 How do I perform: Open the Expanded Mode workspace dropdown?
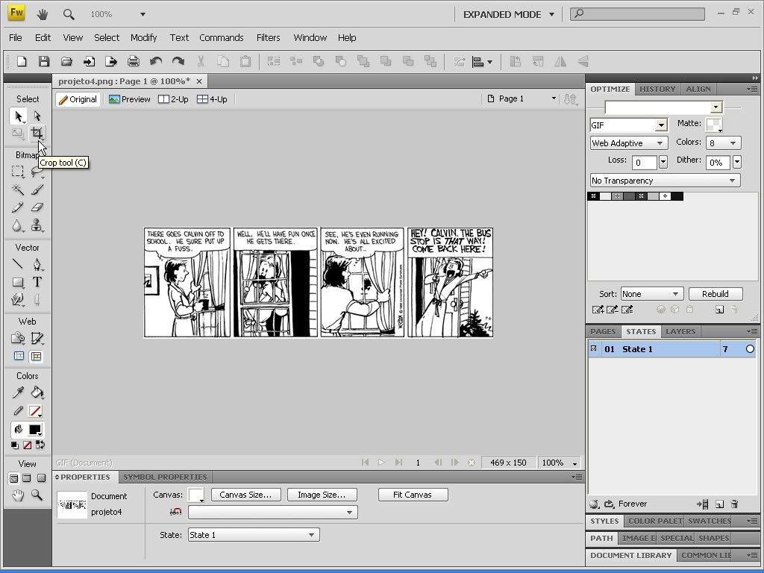coord(509,15)
